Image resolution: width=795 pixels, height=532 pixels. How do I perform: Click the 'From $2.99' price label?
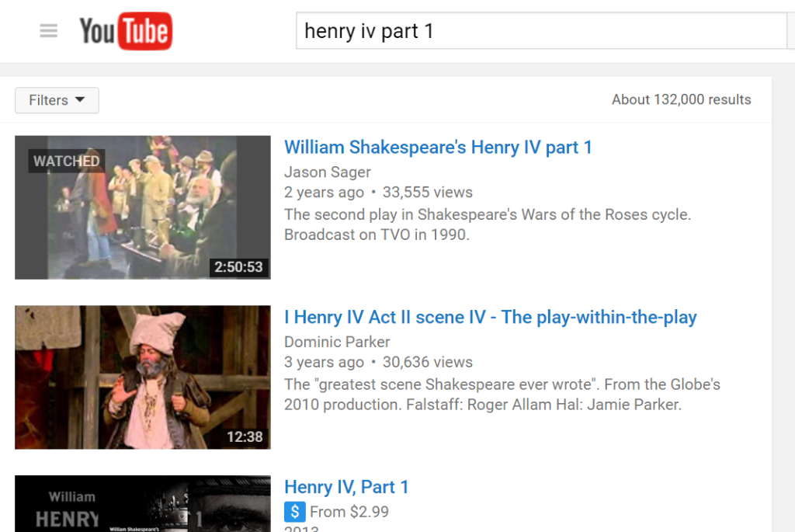(349, 512)
